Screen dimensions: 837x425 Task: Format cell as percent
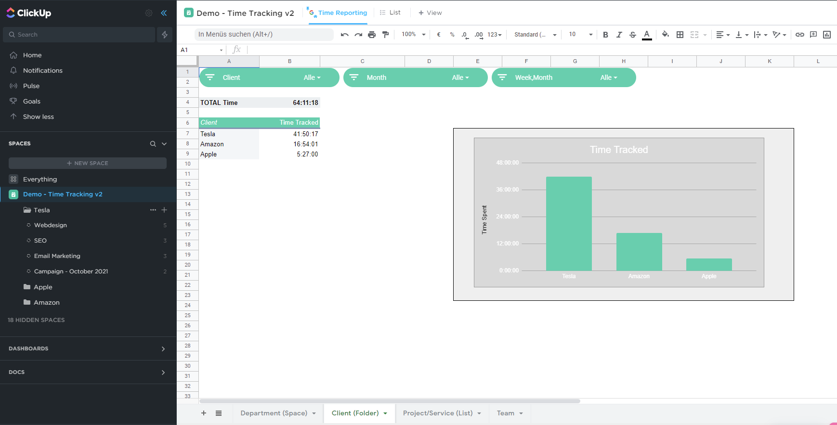point(452,35)
